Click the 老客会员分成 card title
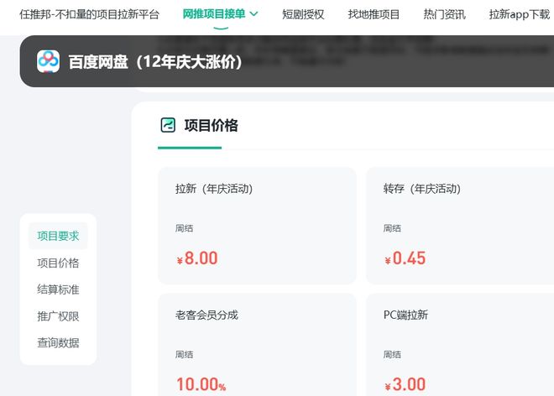554x396 pixels. pyautogui.click(x=206, y=315)
